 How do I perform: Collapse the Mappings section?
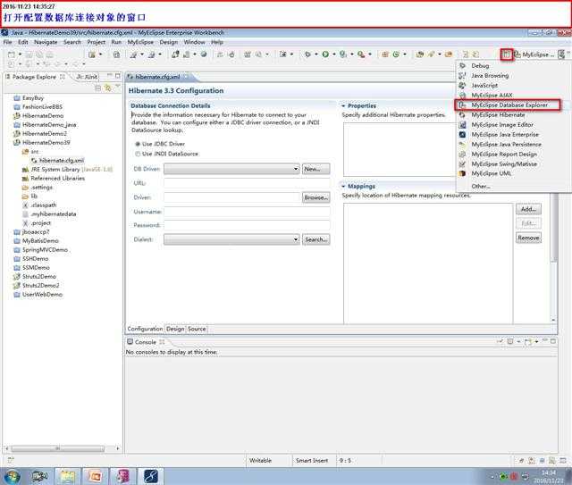tap(343, 187)
